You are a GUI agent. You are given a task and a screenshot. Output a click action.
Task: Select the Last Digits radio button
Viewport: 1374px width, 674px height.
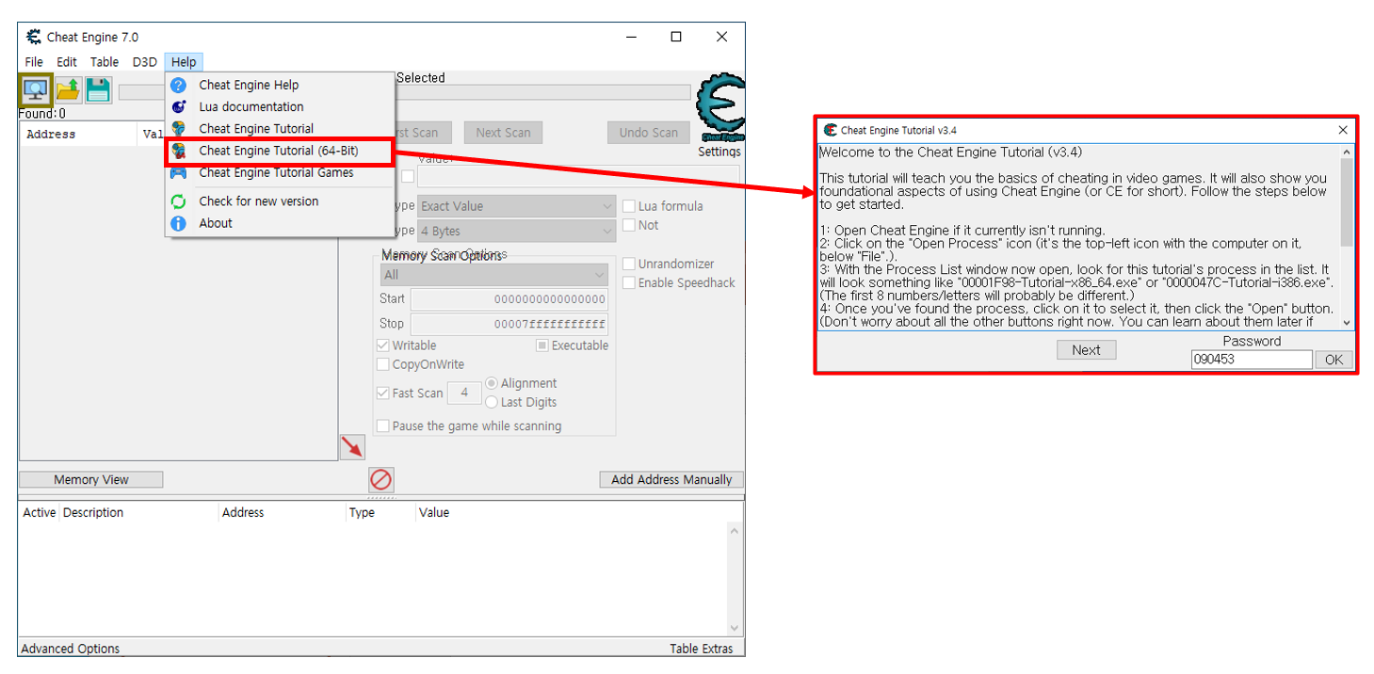pyautogui.click(x=492, y=402)
